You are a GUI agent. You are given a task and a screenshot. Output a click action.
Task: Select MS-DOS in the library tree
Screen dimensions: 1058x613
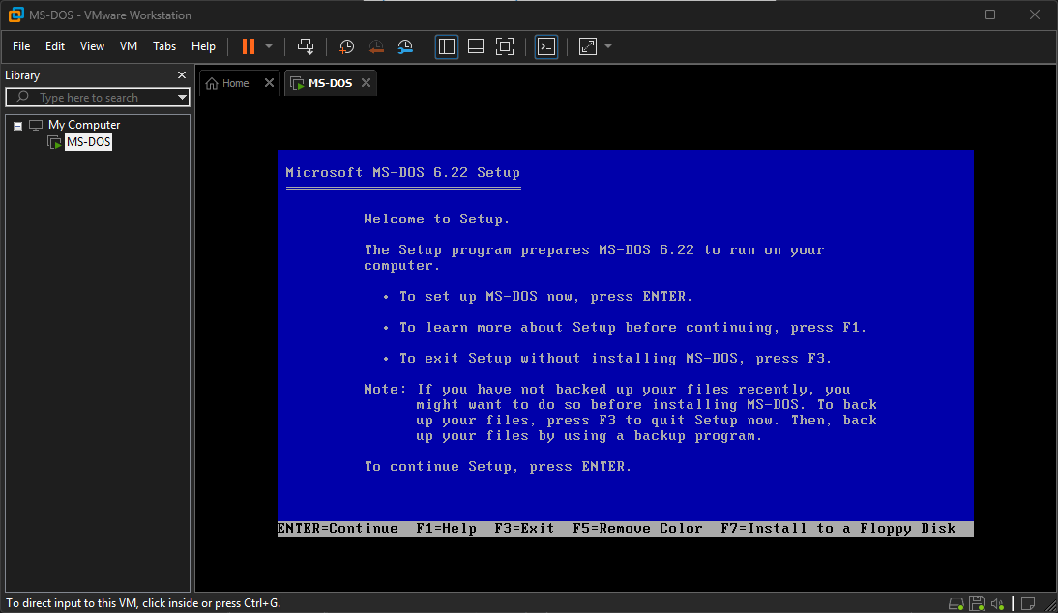(x=88, y=142)
